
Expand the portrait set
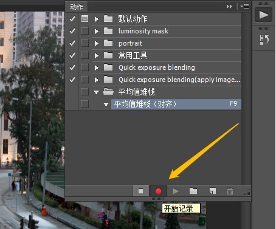click(x=97, y=43)
